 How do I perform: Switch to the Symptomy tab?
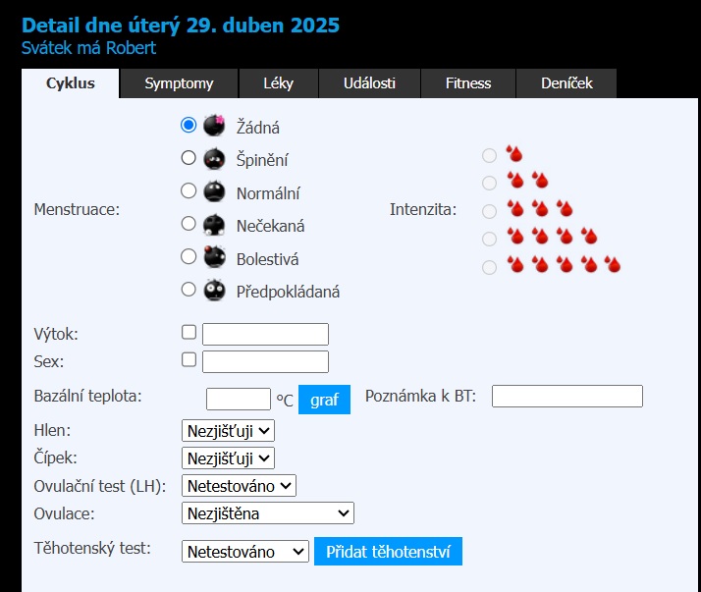179,83
